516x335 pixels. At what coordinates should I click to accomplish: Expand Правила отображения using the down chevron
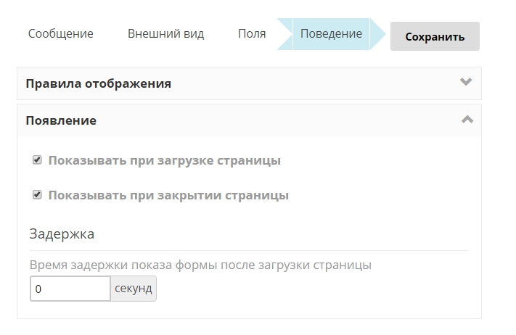click(466, 83)
